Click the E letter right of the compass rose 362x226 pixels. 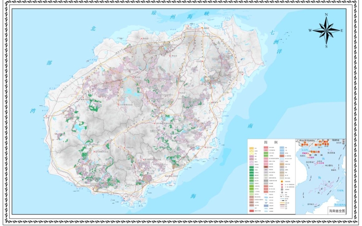[342, 31]
